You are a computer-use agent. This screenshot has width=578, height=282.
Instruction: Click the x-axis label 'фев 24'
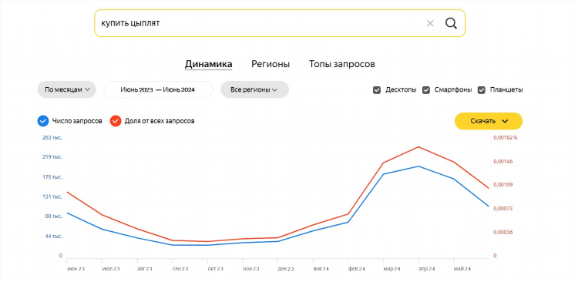coord(356,269)
